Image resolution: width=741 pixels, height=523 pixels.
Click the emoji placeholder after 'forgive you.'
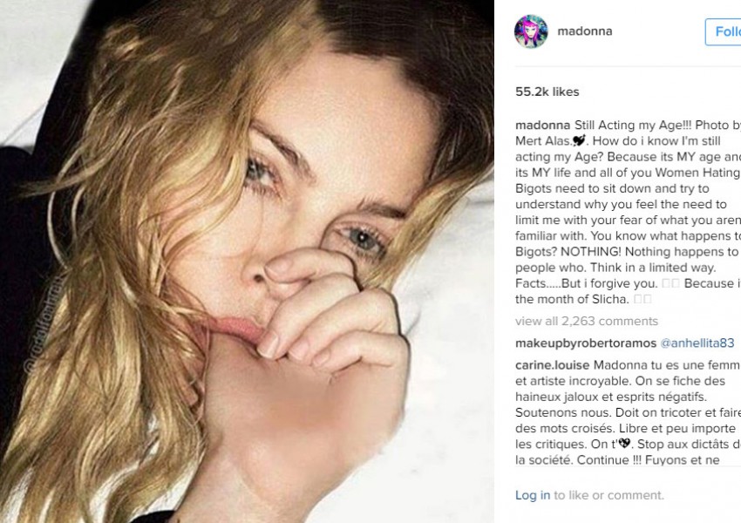tap(670, 283)
